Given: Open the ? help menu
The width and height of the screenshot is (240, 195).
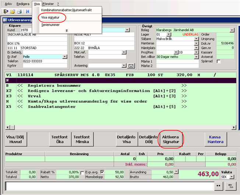Looking at the screenshot, I should point(58,4).
